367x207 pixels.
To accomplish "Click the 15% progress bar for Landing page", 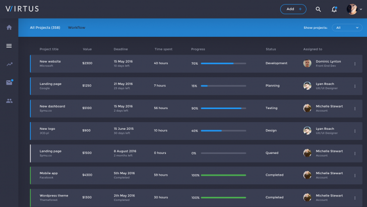I will pos(223,86).
